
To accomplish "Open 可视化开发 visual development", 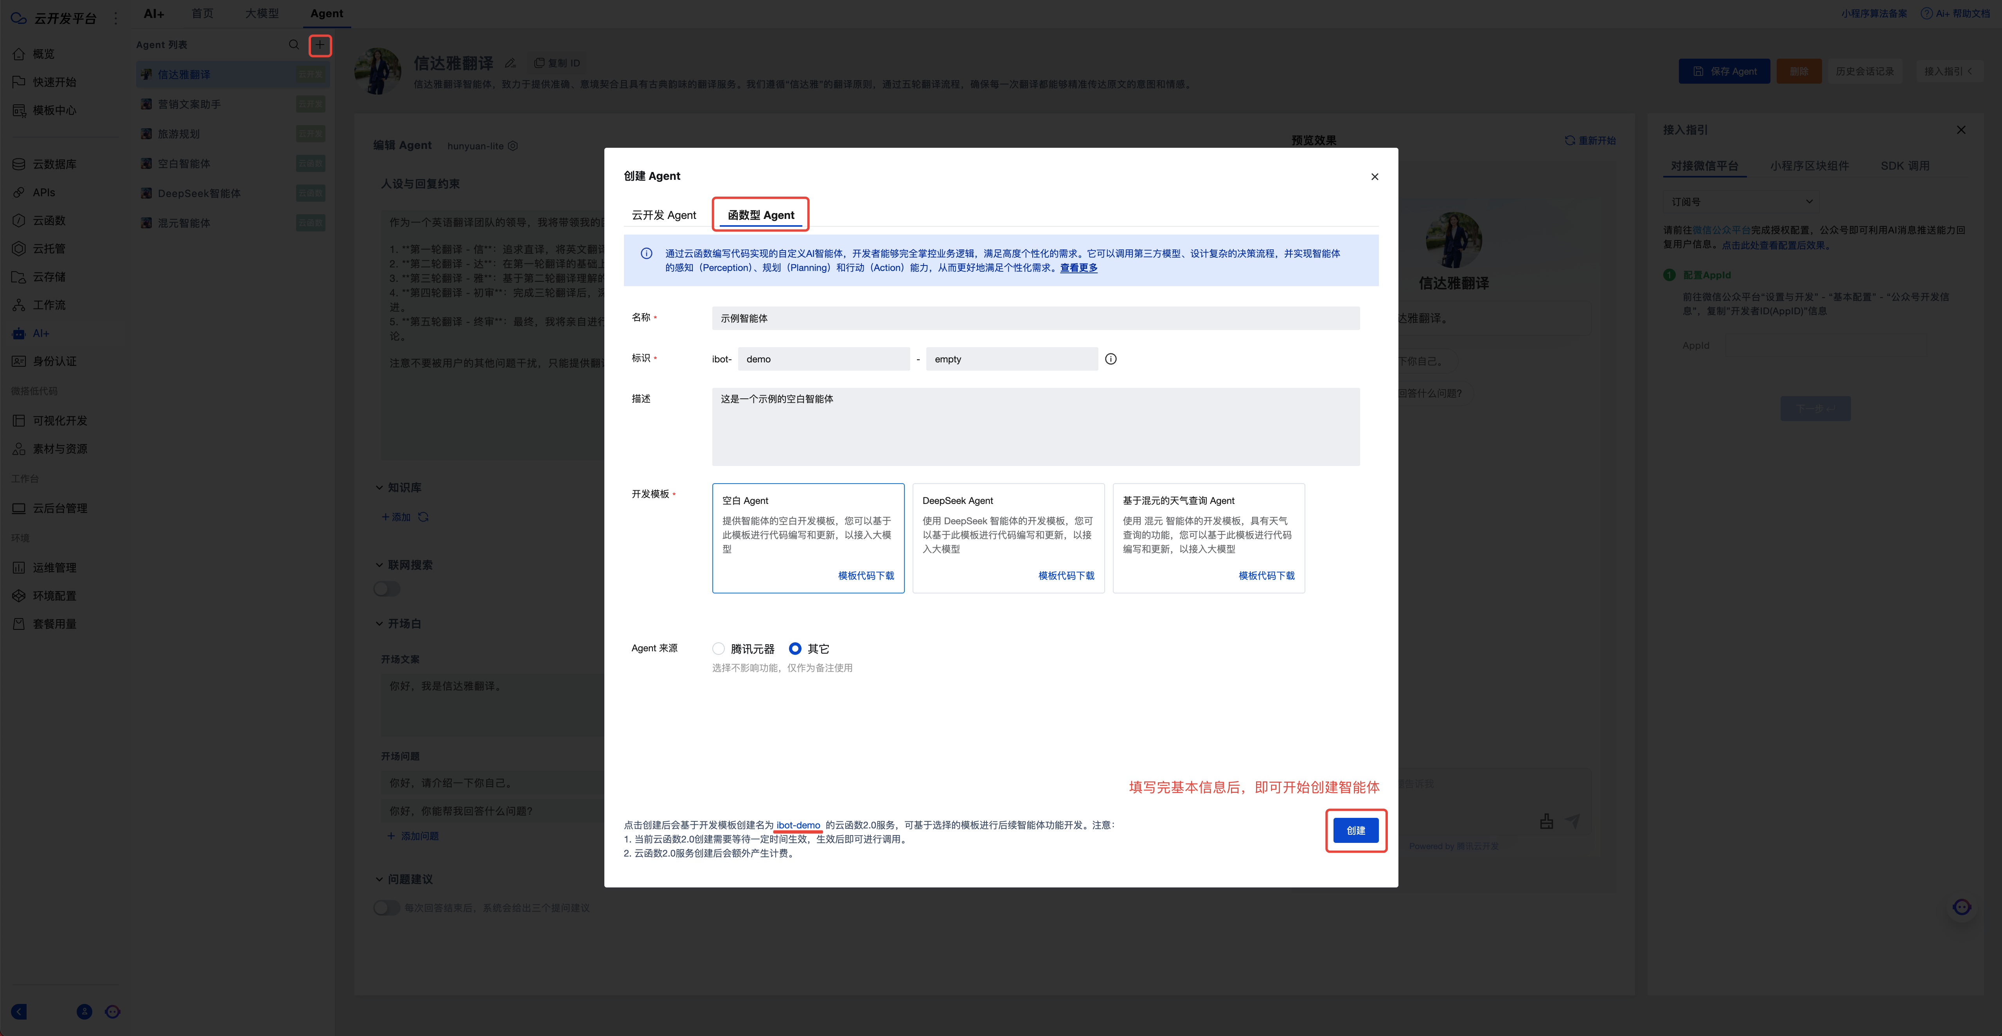I will 50,420.
